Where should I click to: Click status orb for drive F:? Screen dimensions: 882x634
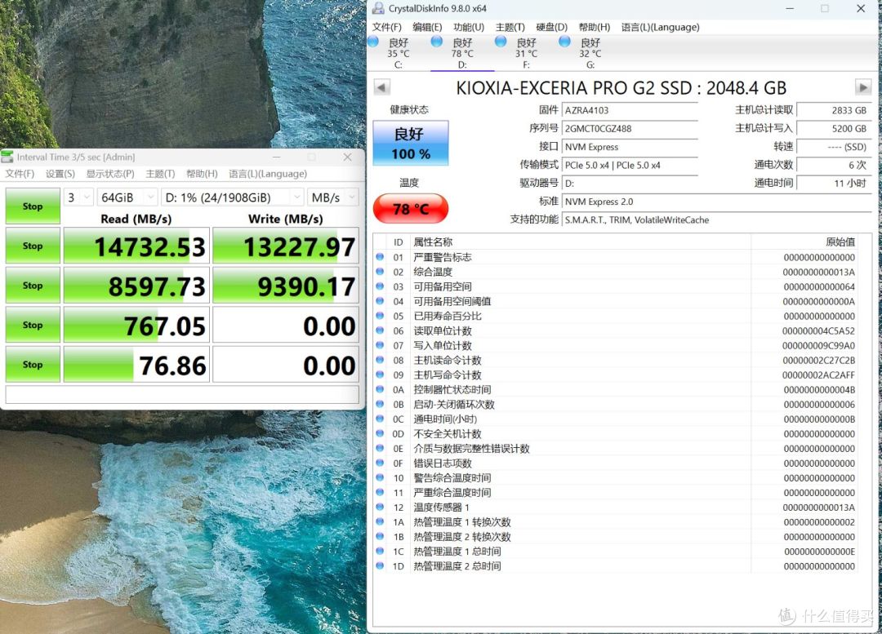click(501, 42)
